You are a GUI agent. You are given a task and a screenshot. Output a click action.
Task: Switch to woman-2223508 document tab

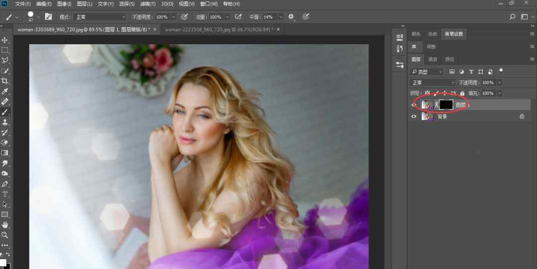click(x=219, y=30)
